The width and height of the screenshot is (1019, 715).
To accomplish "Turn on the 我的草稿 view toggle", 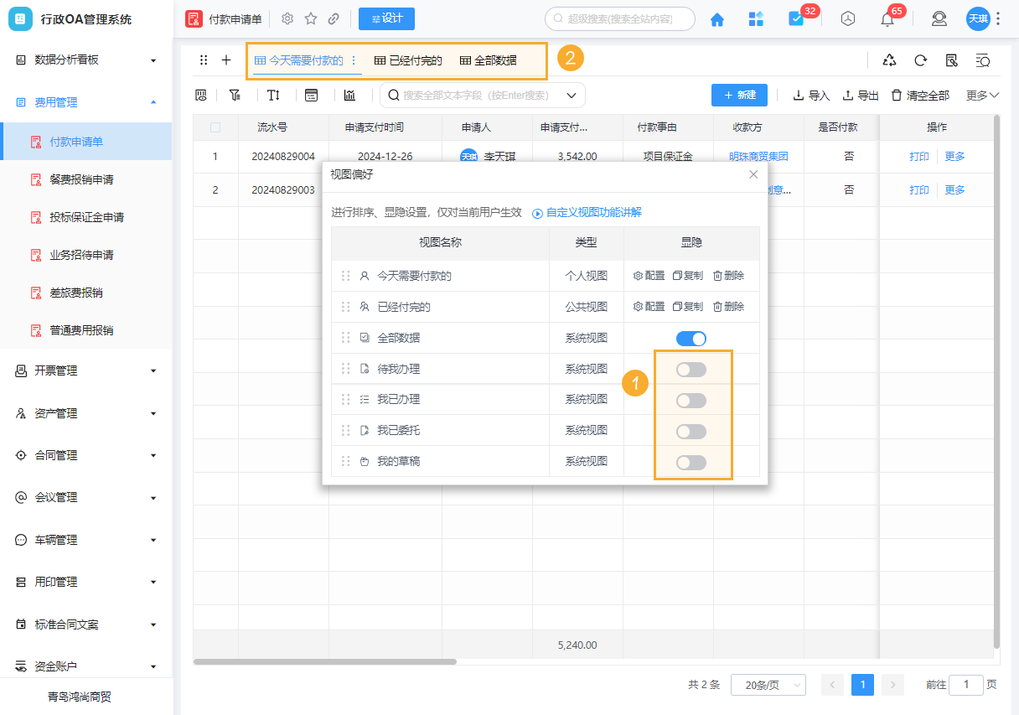I will click(691, 462).
